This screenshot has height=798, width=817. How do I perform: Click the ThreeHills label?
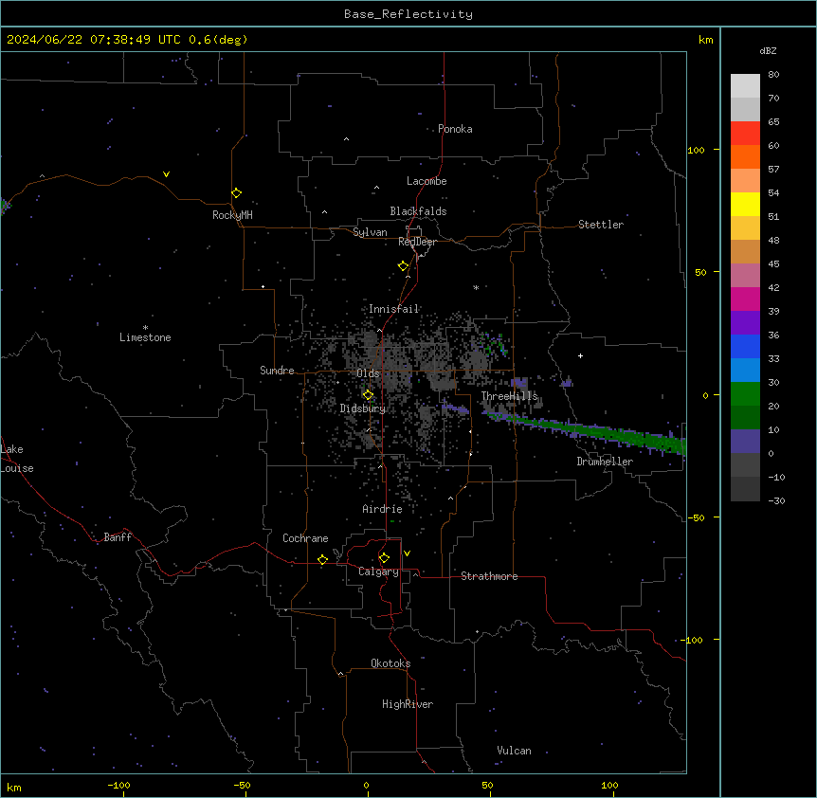[509, 396]
